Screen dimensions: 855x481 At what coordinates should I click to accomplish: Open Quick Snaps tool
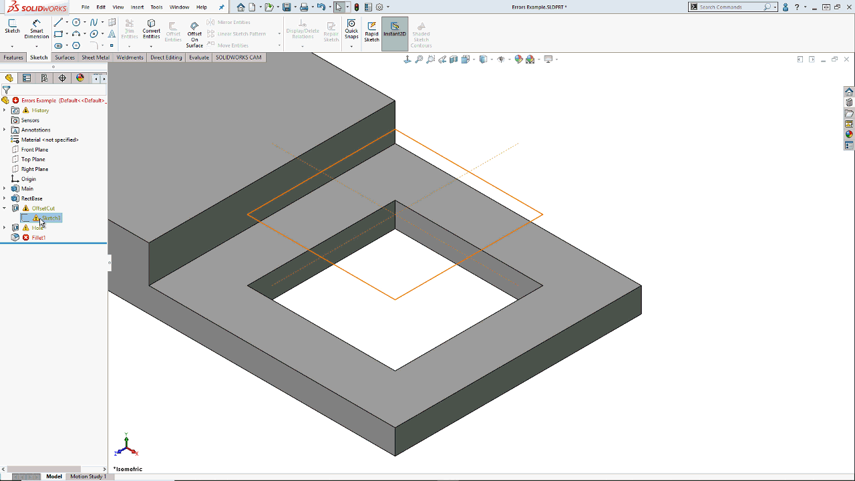pyautogui.click(x=351, y=29)
